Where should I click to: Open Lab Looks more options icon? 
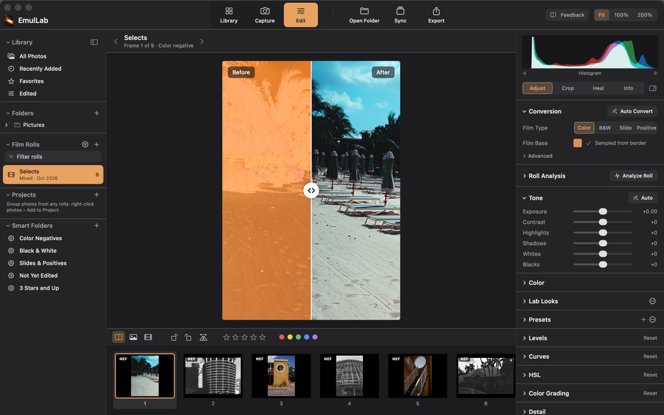(652, 301)
